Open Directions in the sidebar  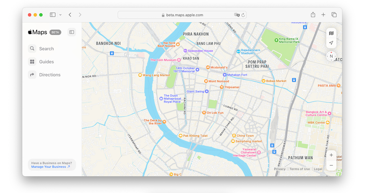(50, 75)
